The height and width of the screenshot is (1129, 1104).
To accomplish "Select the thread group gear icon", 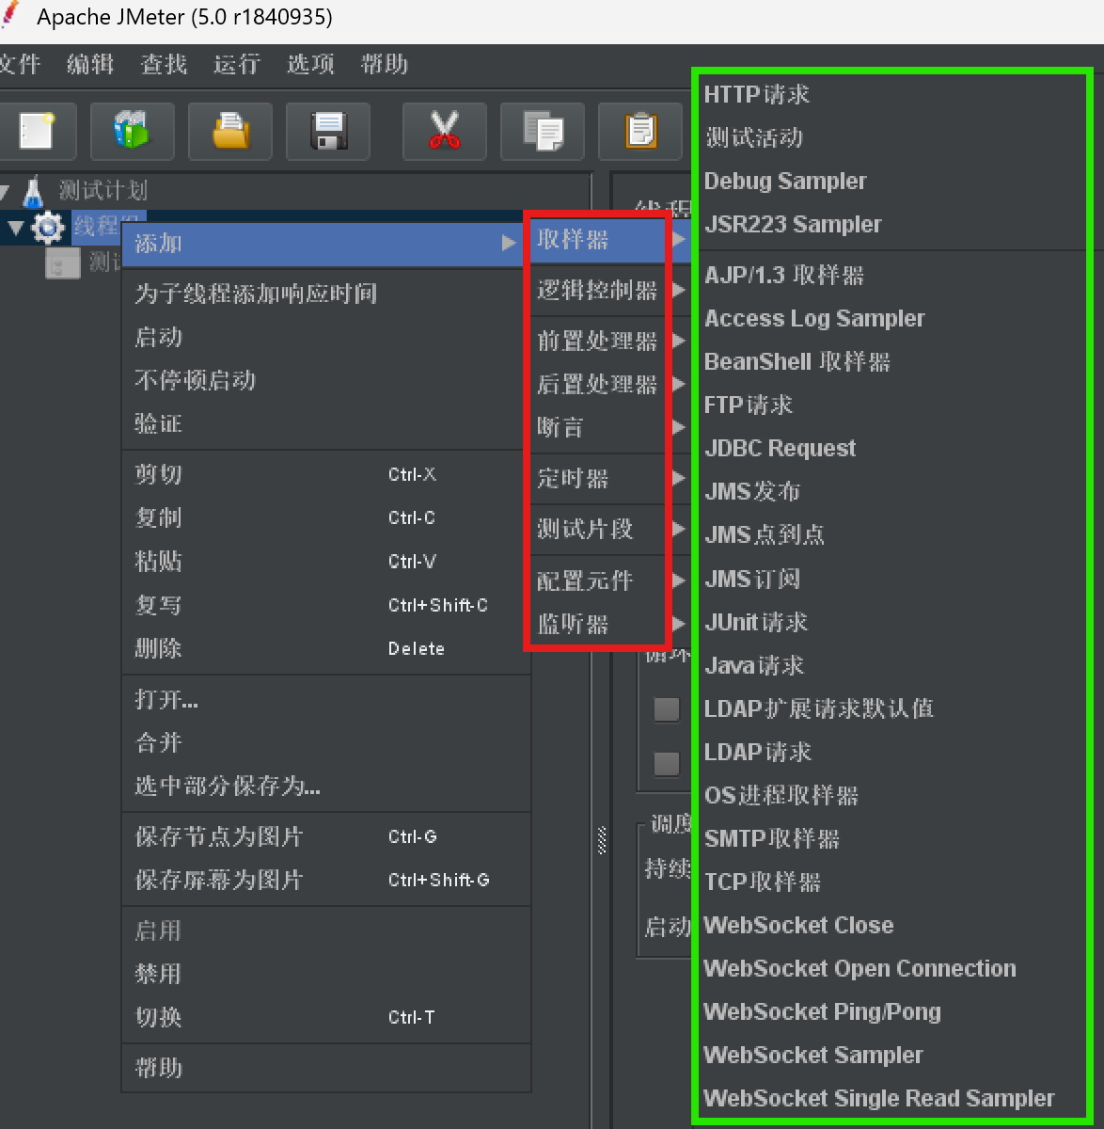I will [49, 228].
